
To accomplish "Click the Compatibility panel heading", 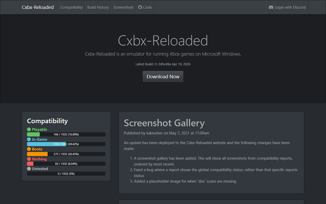I will [x=47, y=121].
